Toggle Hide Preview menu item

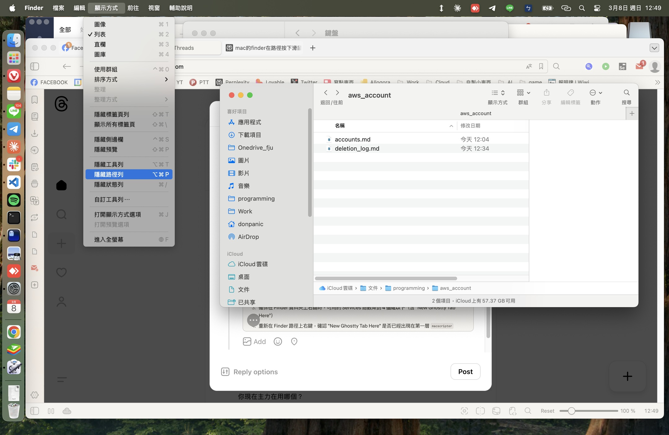129,149
